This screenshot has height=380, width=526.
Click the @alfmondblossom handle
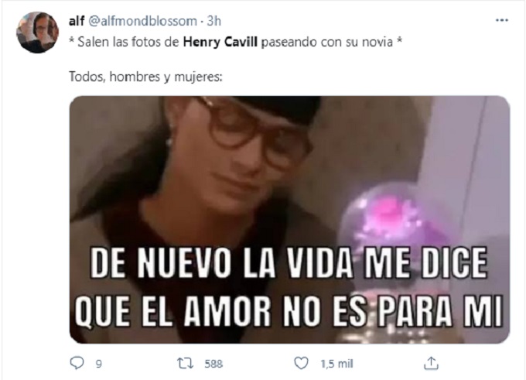[142, 21]
